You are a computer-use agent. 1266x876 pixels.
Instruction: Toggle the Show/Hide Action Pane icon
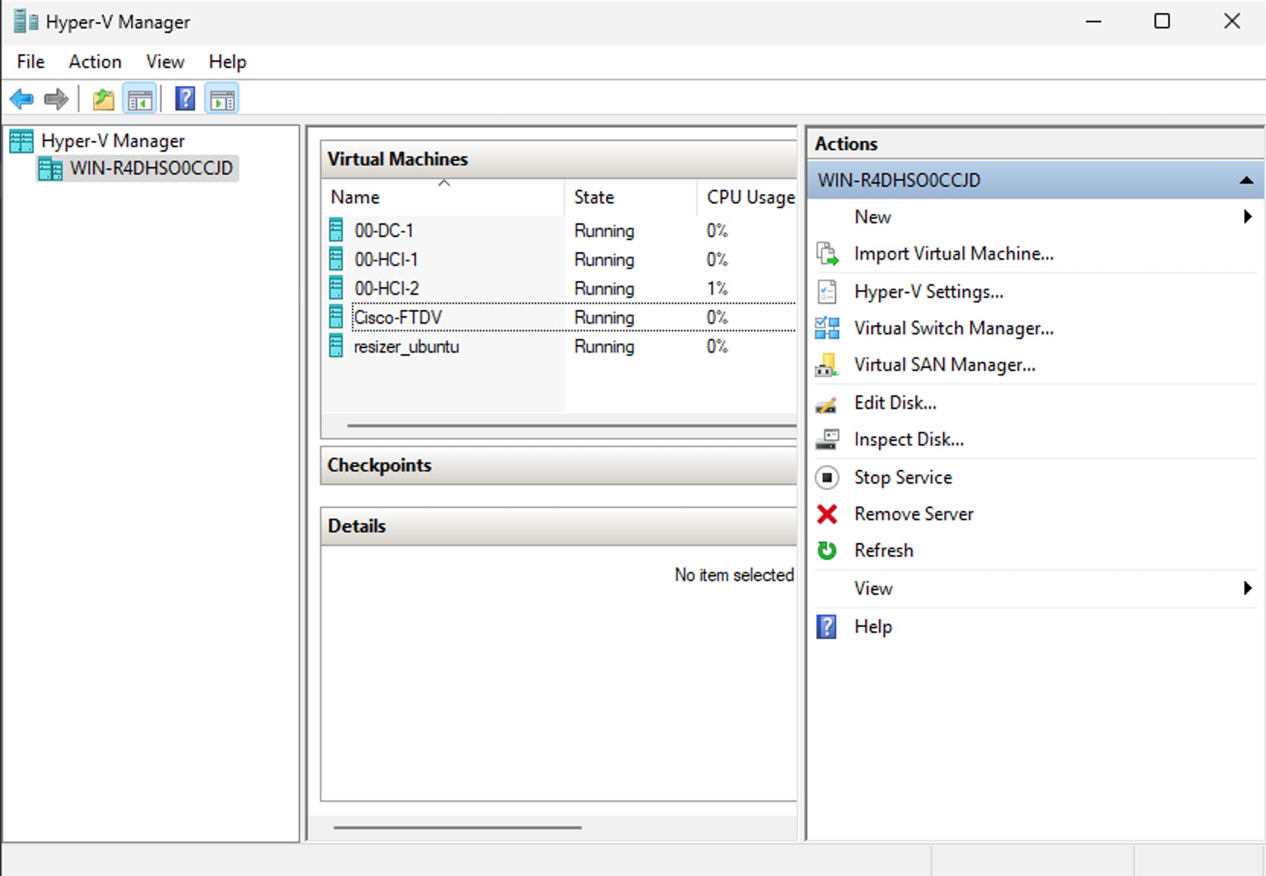point(222,99)
